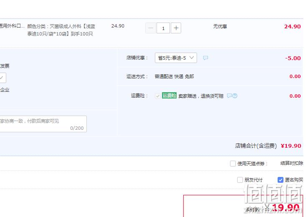Click the question mark help icon in the 运费险 row

click(x=235, y=96)
